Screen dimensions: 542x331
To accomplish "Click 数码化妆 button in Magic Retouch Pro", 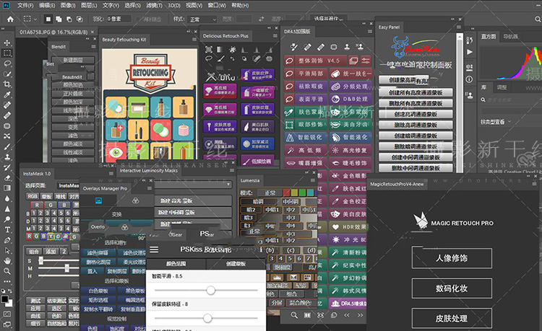I will pos(452,288).
